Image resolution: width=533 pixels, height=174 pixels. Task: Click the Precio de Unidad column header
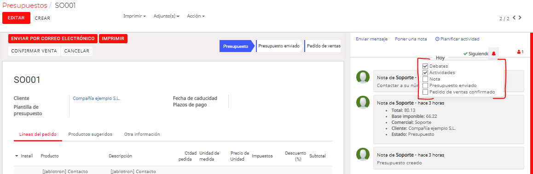tap(240, 156)
